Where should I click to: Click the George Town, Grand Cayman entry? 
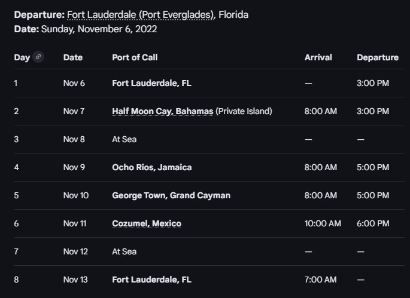point(171,195)
